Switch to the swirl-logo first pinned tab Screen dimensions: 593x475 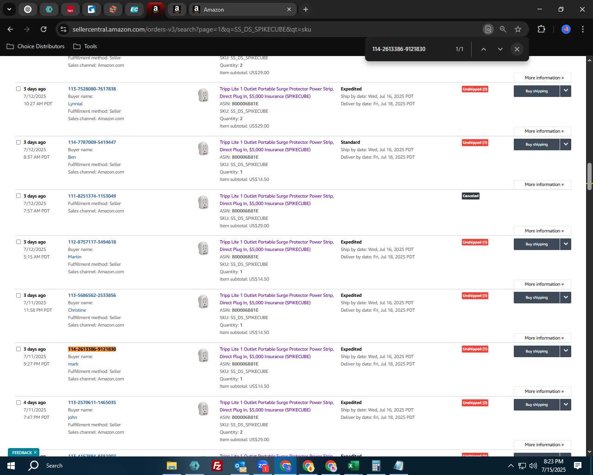tap(28, 9)
